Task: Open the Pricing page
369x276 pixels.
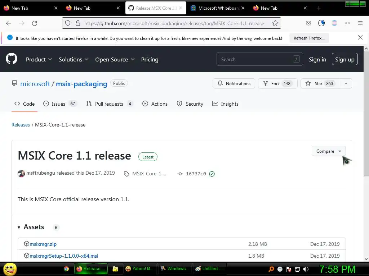Action: (x=150, y=59)
